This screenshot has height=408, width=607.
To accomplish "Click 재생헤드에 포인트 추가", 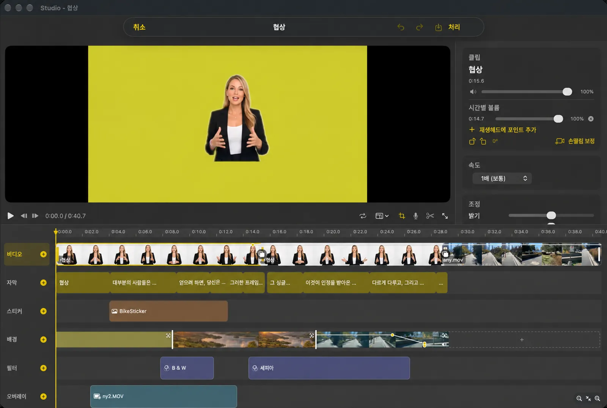I will click(x=503, y=130).
